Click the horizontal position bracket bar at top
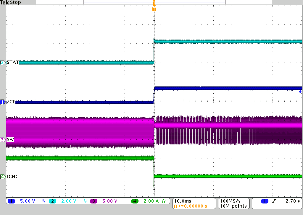 coord(154,1)
